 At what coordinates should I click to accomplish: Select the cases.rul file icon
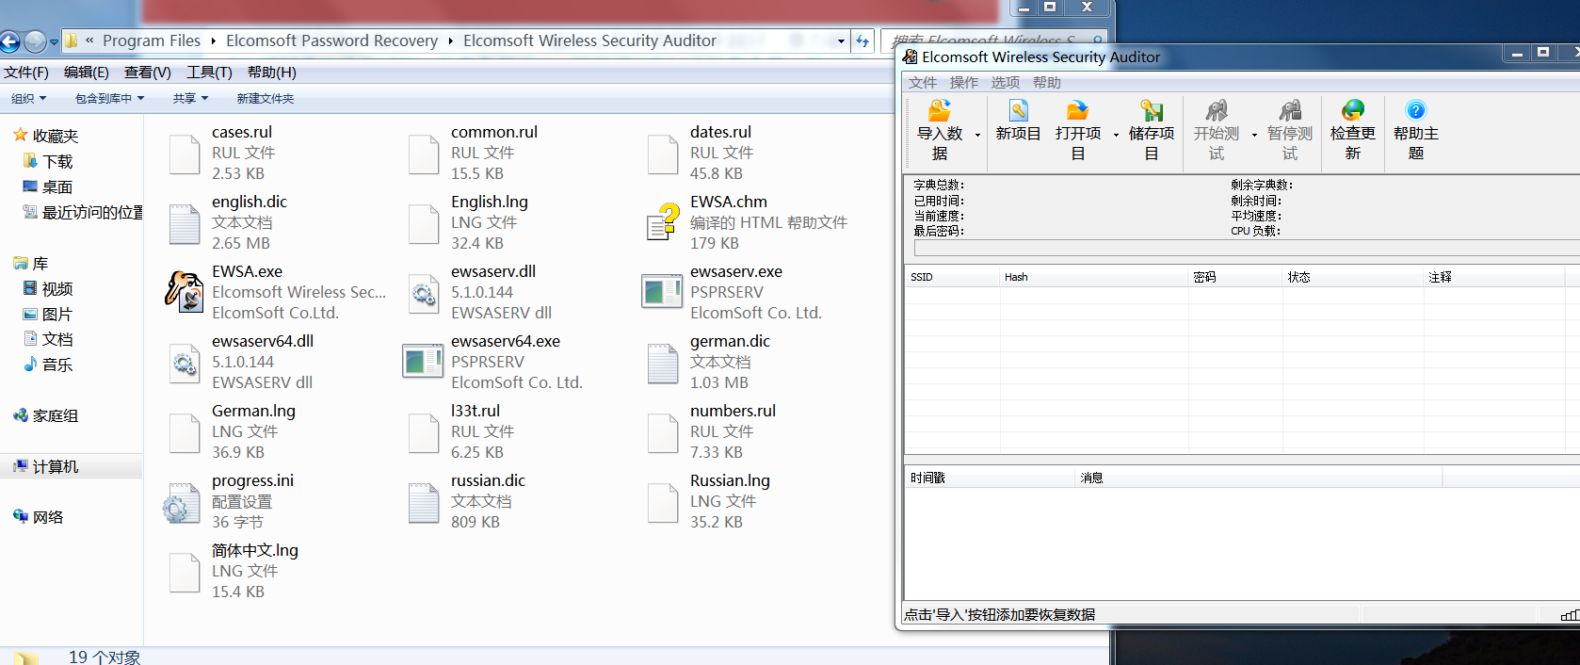tap(184, 154)
